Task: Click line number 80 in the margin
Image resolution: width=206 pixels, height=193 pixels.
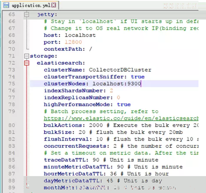Action: coord(12,125)
